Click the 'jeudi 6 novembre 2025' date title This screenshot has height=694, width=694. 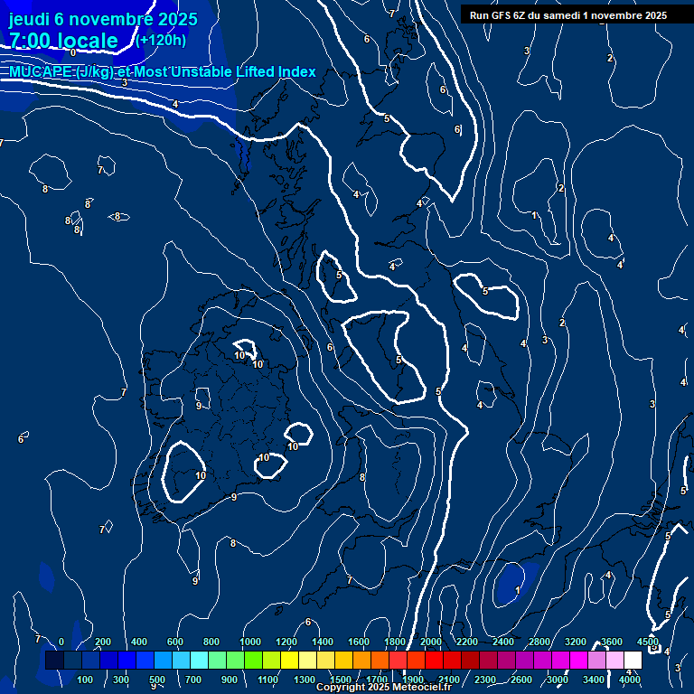click(103, 19)
